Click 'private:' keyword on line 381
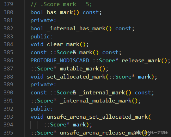171x137 pixels. (x=43, y=20)
